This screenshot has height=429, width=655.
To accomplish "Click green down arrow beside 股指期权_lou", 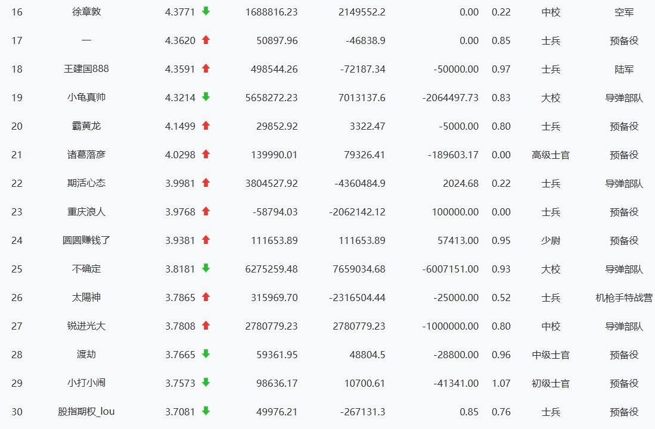I will pos(206,411).
